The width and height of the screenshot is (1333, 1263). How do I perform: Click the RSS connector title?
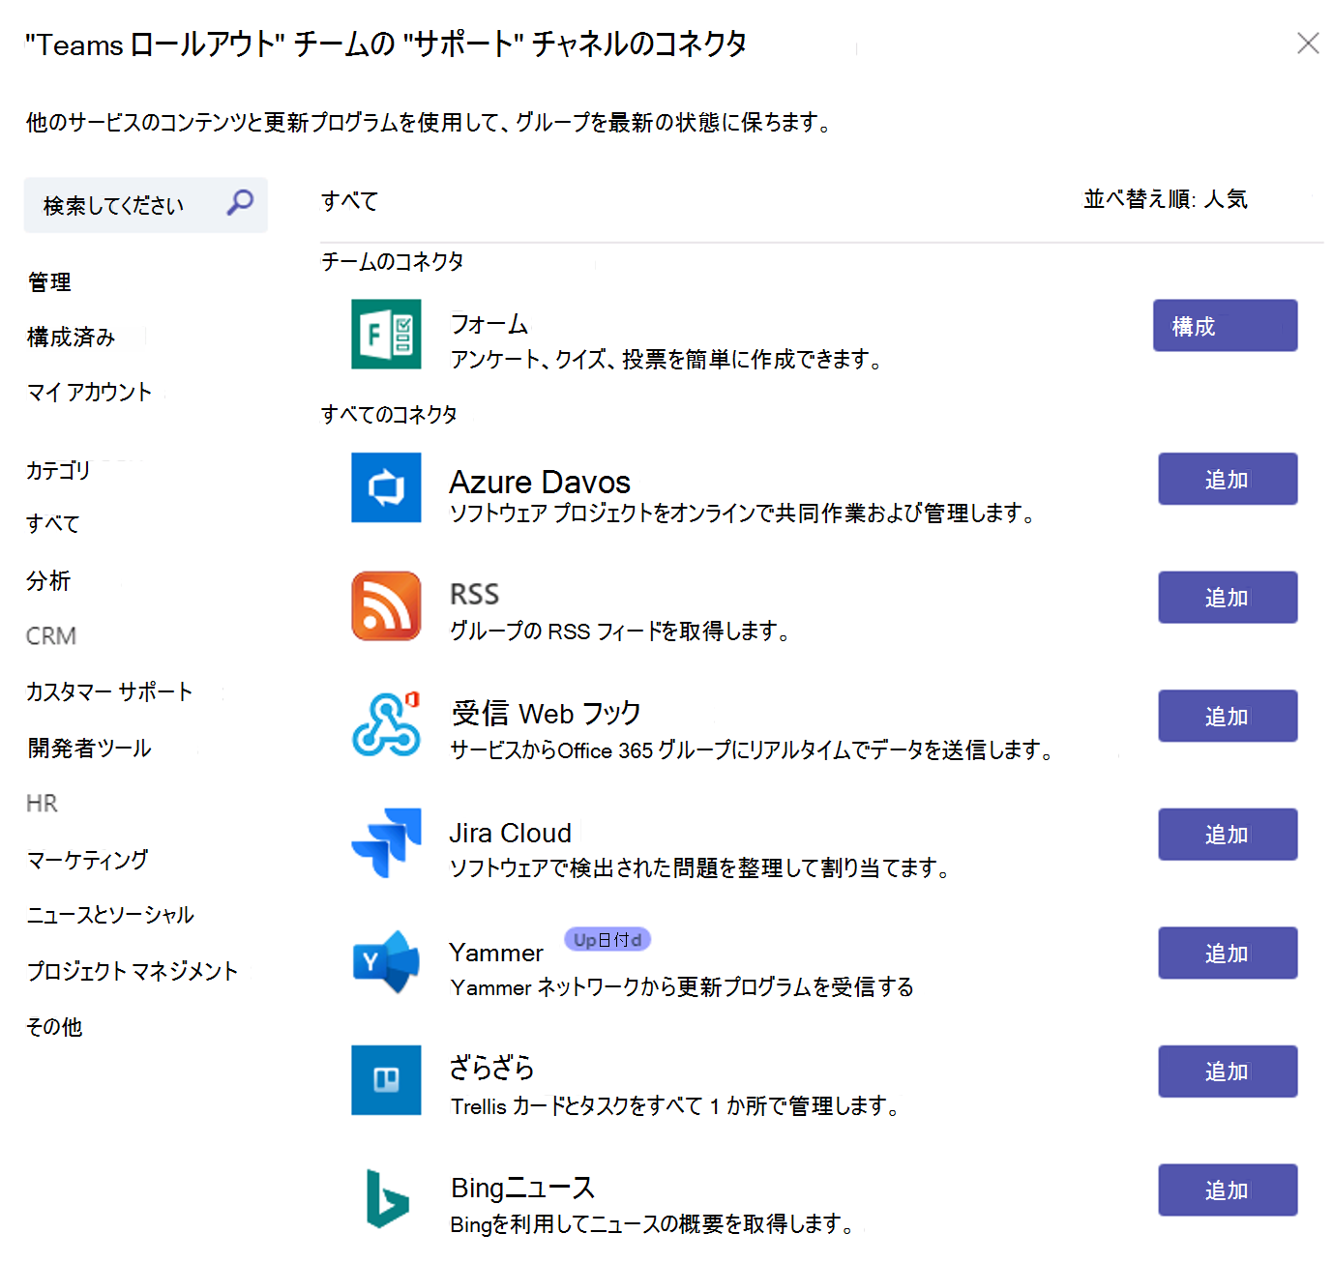coord(475,594)
